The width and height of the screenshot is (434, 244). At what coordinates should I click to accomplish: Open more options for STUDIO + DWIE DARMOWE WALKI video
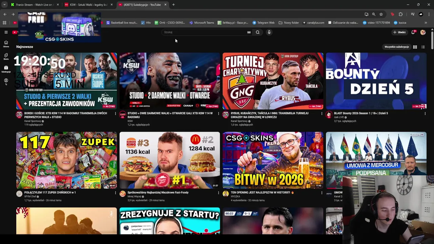(x=218, y=114)
